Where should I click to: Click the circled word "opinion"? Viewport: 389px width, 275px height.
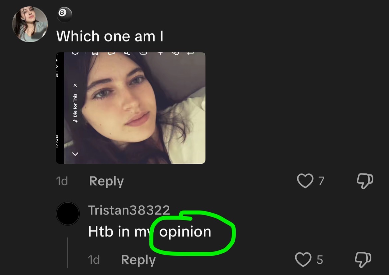[185, 231]
